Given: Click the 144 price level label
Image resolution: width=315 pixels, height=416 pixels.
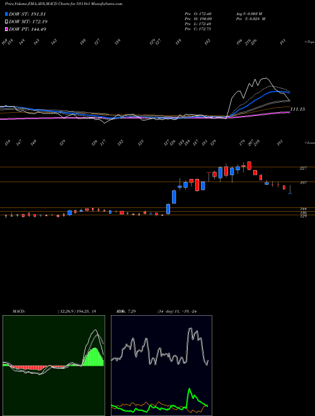Looking at the screenshot, I should click(303, 209).
